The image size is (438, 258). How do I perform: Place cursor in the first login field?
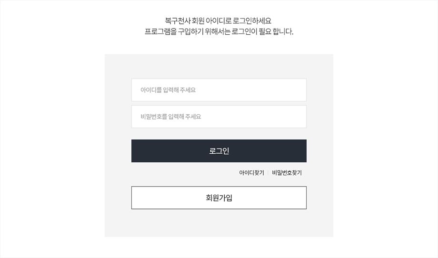219,90
